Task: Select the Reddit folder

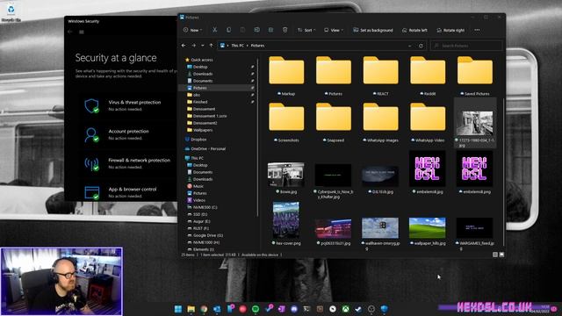Action: (428, 76)
